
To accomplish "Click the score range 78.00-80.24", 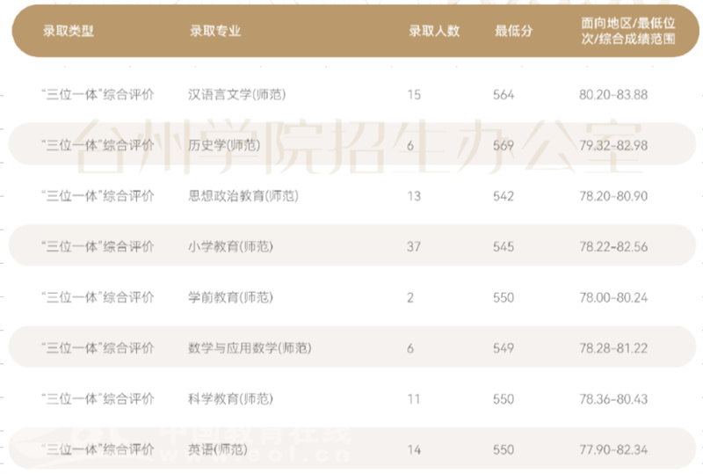I will point(613,297).
